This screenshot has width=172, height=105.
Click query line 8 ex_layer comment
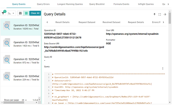[x=102, y=103]
